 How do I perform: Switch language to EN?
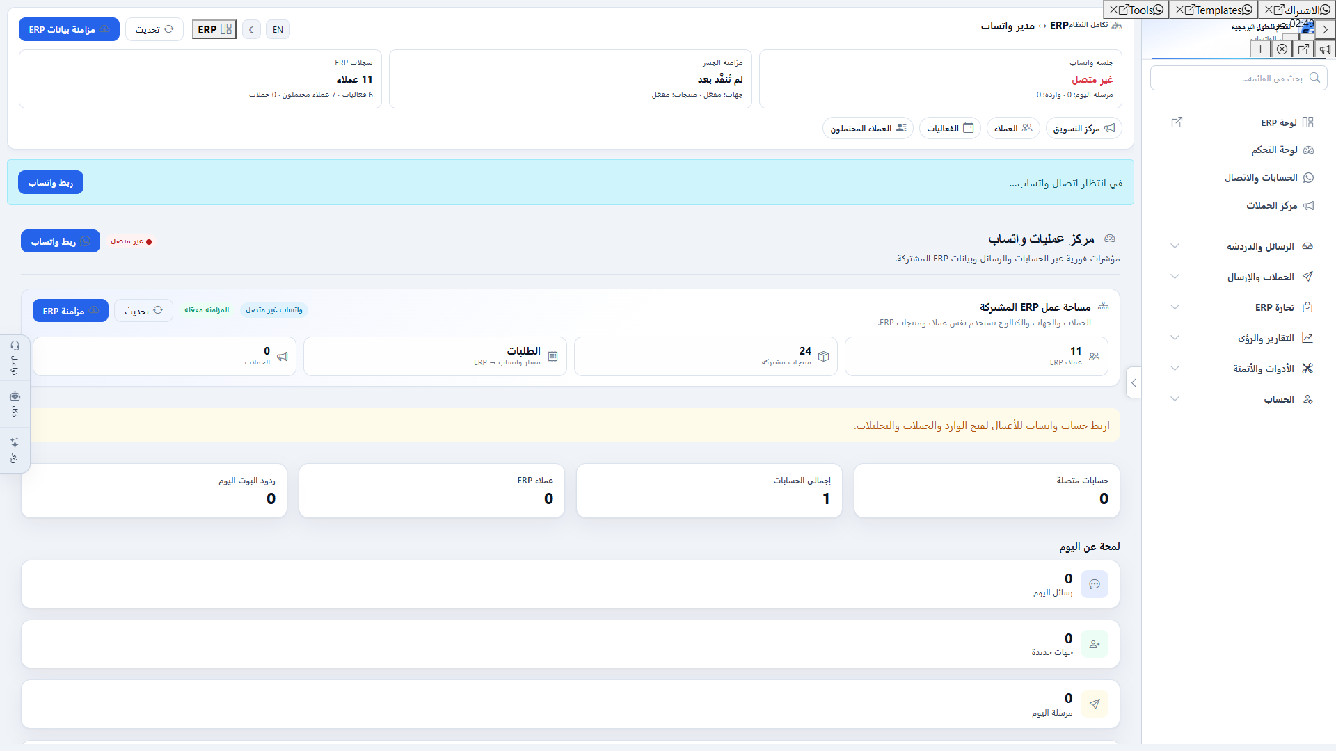pos(278,29)
